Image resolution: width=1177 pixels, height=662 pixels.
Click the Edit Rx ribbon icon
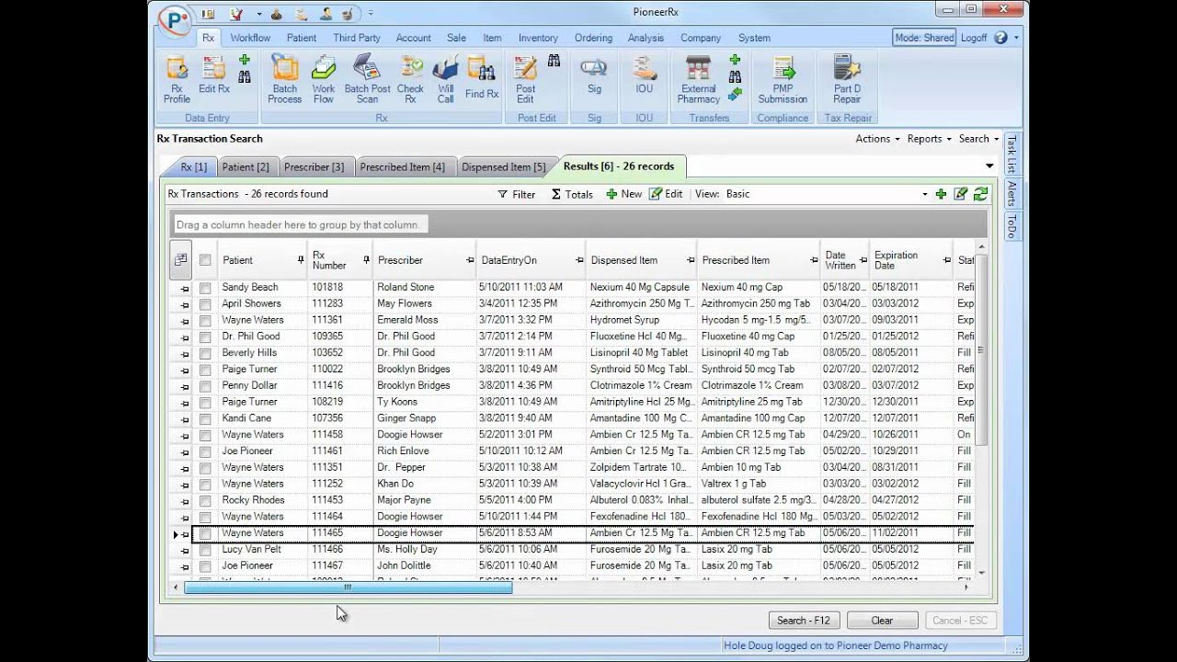coord(214,75)
